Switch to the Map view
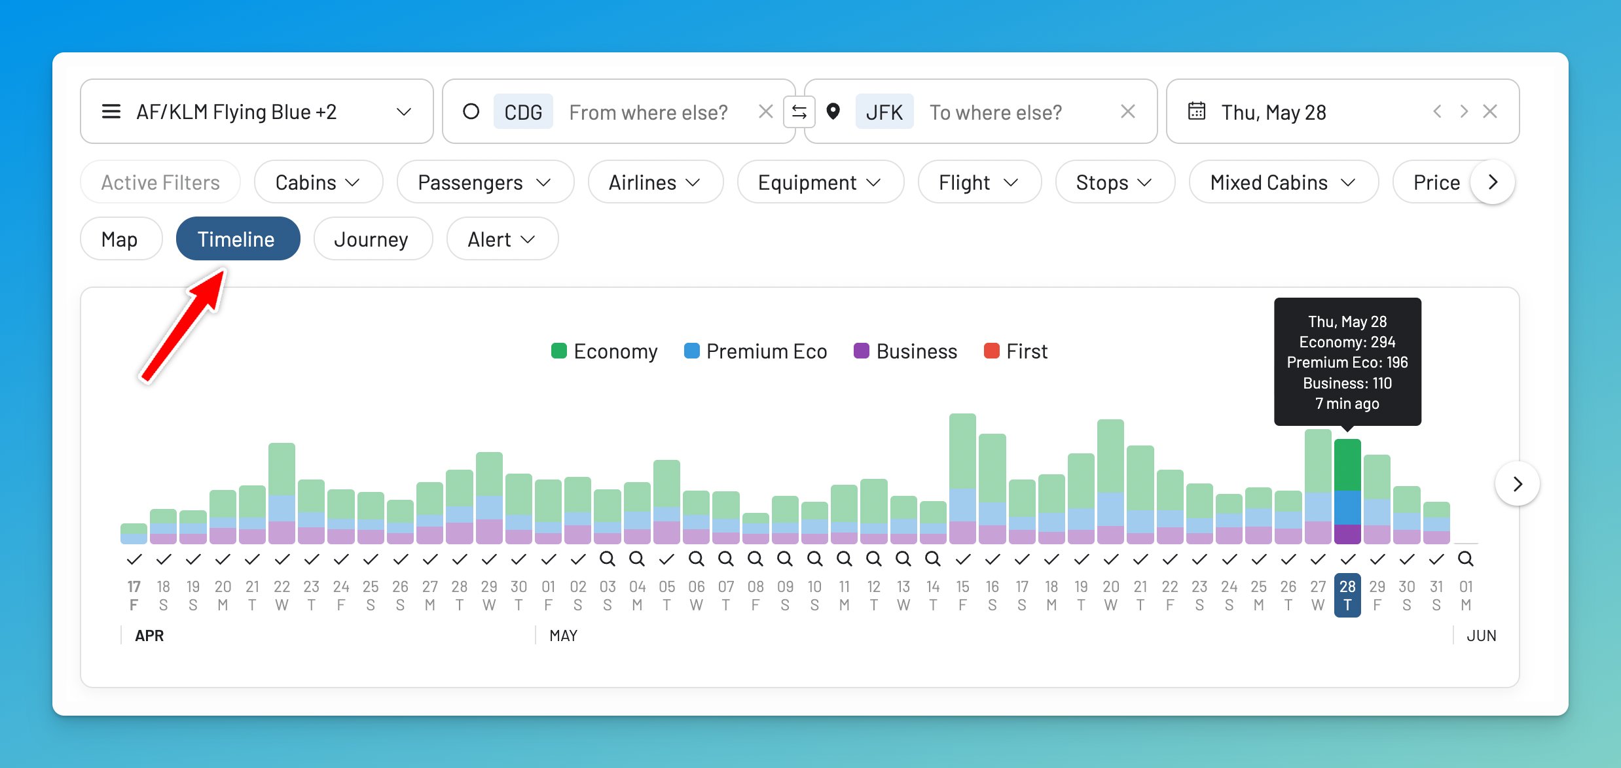The image size is (1621, 768). tap(120, 239)
